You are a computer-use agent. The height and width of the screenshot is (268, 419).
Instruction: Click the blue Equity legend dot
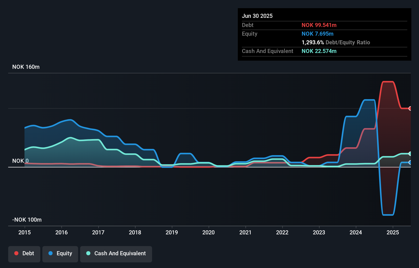(51, 253)
